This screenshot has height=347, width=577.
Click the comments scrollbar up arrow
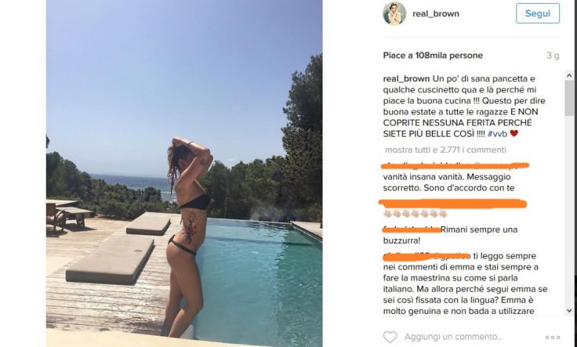[569, 75]
